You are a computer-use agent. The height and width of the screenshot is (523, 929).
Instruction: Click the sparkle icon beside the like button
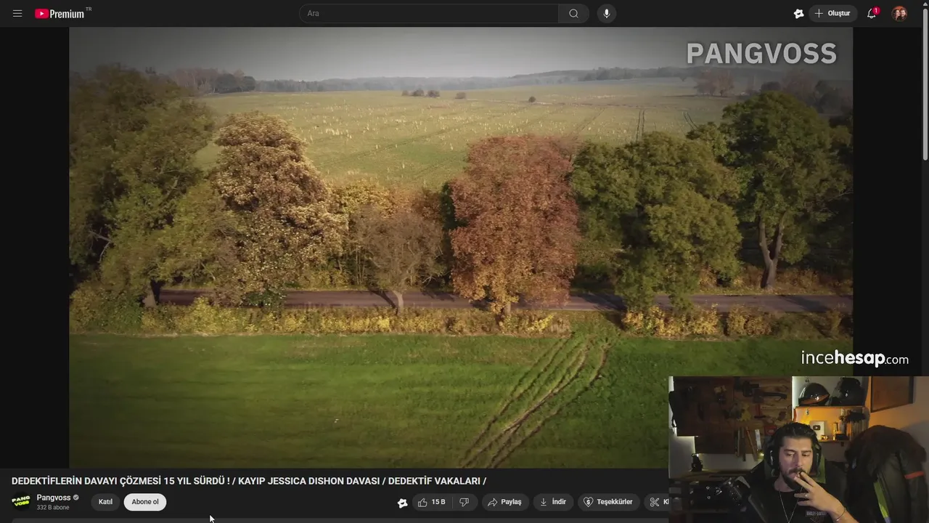pos(402,503)
